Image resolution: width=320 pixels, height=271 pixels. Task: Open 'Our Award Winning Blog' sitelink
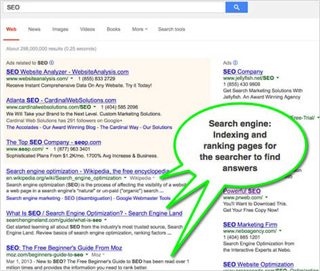point(69,127)
